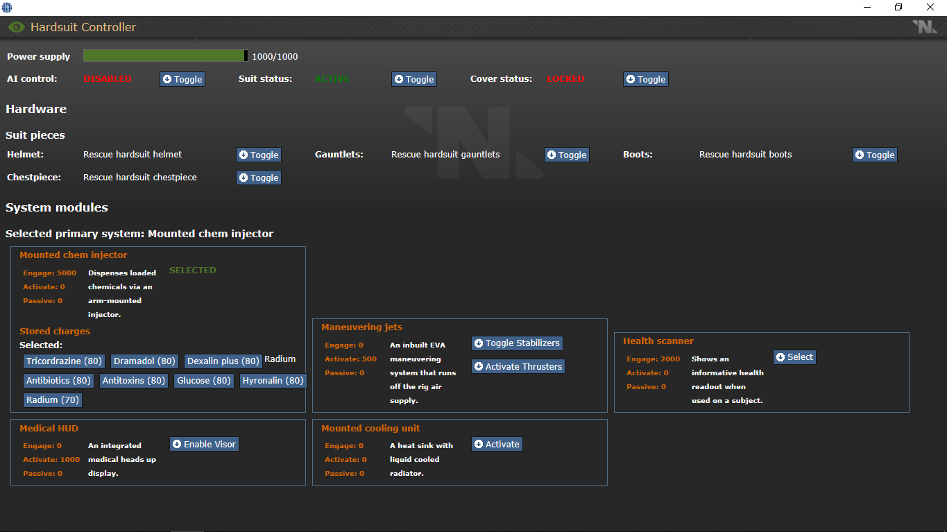Screen dimensions: 947x532
Task: Toggle the Rescue hardsuit boots
Action: point(875,155)
